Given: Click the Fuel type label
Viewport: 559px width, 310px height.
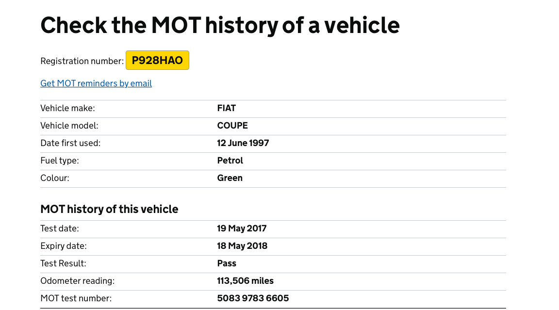Looking at the screenshot, I should (x=60, y=161).
